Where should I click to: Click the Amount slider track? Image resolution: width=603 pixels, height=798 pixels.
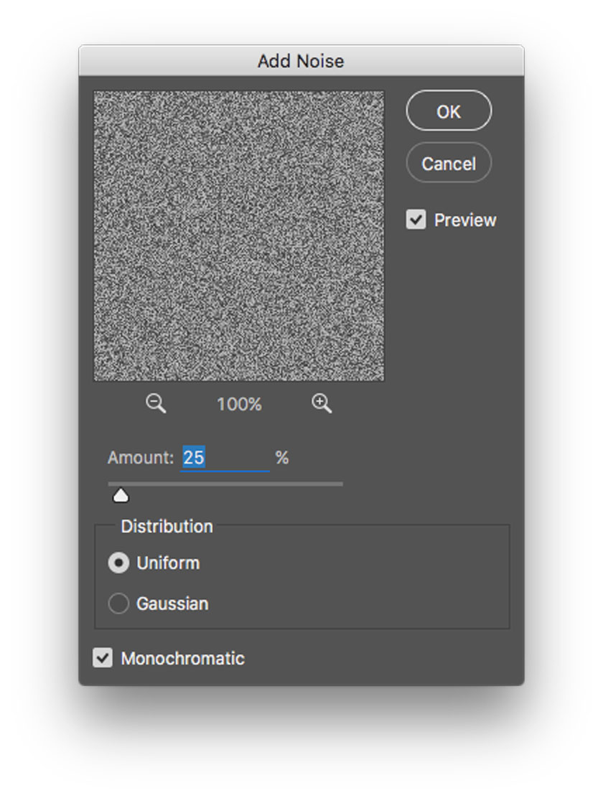(x=225, y=484)
